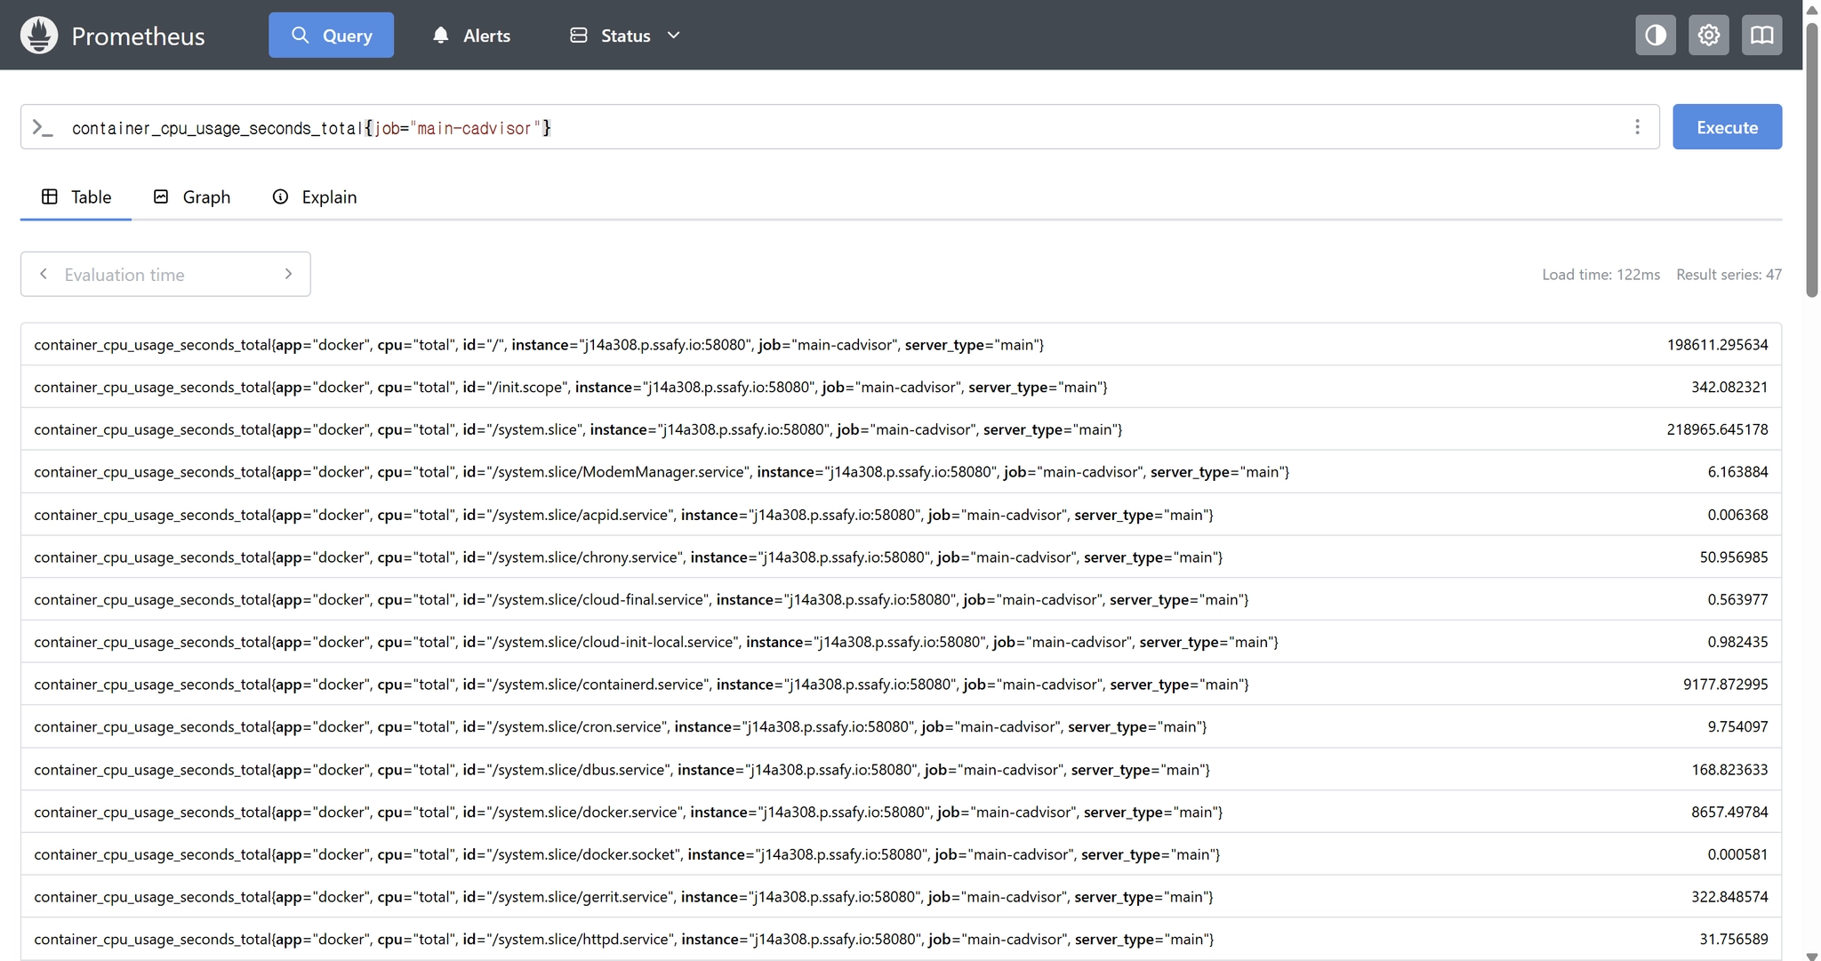Select the series row with id="/"

tap(901, 344)
